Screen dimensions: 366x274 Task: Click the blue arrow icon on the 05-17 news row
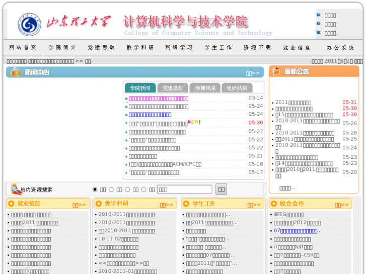pyautogui.click(x=126, y=173)
